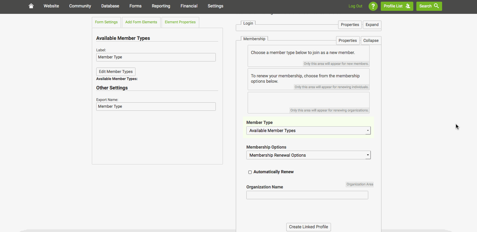Go to the Home icon
Image resolution: width=477 pixels, height=232 pixels.
(x=31, y=6)
